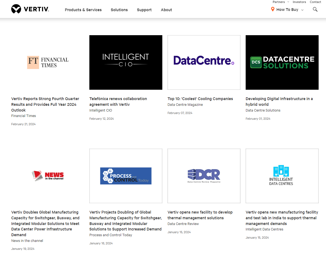326x255 pixels.
Task: Expand the How To Buy chevron
Action: [x=302, y=10]
